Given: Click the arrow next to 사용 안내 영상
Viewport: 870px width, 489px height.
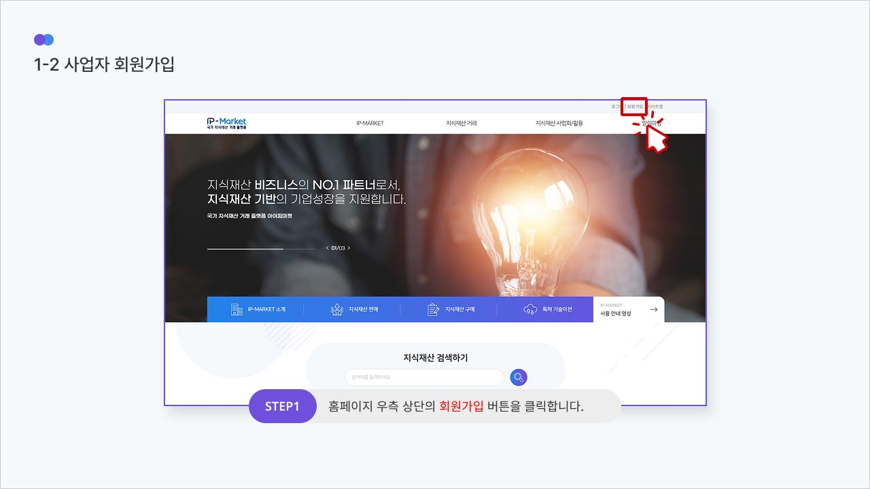Looking at the screenshot, I should tap(653, 310).
